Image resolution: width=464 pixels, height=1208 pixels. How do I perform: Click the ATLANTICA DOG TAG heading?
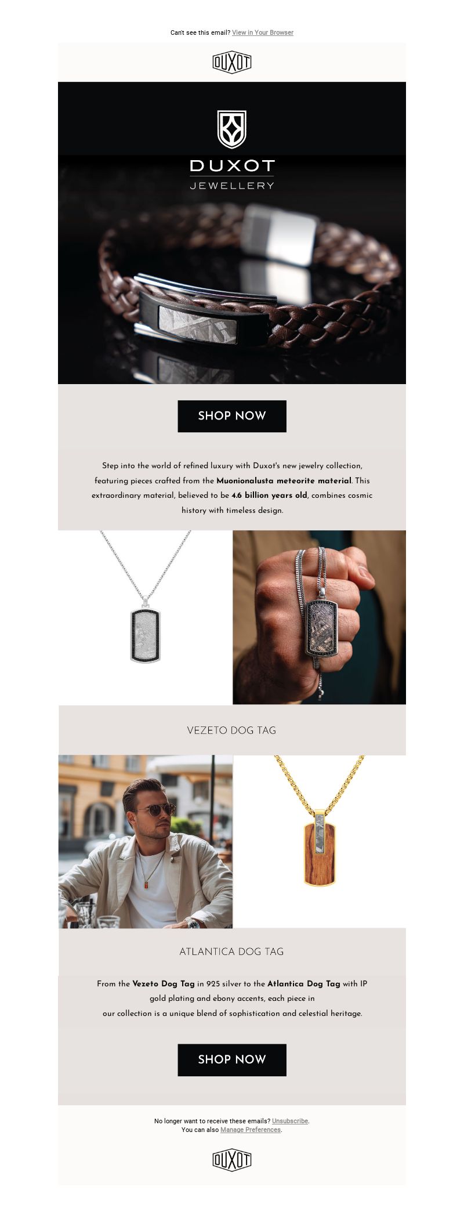[x=231, y=952]
